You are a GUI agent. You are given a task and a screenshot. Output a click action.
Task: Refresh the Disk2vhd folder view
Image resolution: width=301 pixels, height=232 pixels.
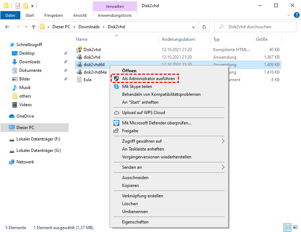tap(204, 27)
